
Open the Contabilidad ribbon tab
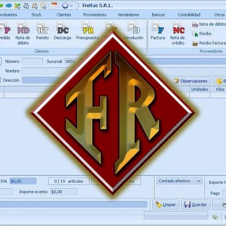tap(189, 15)
